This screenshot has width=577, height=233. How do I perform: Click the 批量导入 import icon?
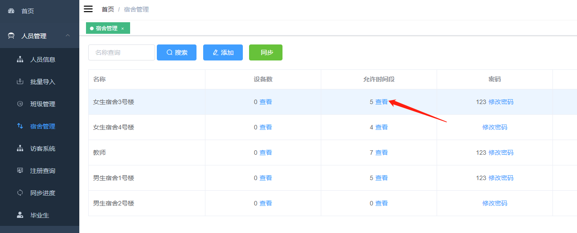(x=20, y=82)
